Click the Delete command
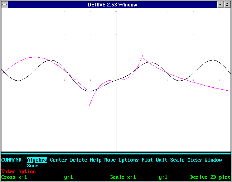This screenshot has width=232, height=182. point(78,160)
